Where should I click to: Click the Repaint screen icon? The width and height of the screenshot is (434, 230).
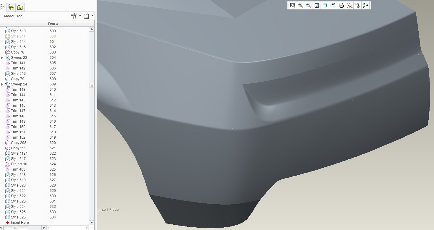click(317, 5)
